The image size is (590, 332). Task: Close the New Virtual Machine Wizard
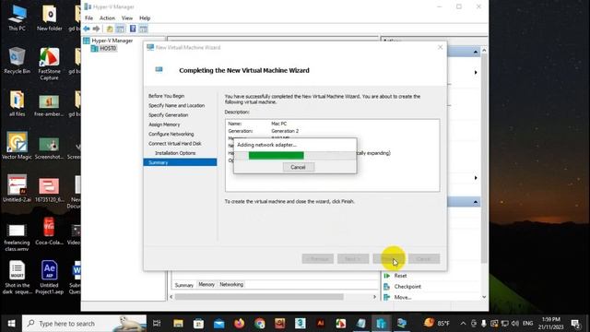[440, 47]
